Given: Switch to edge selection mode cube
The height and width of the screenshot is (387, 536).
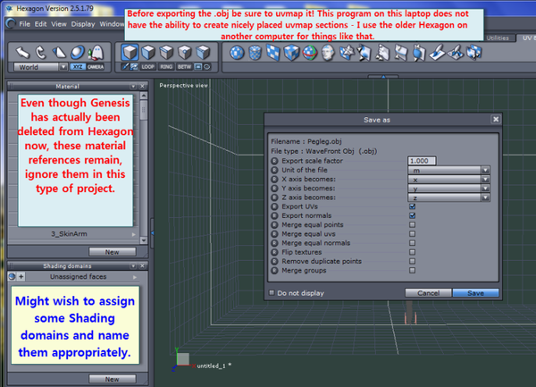Looking at the screenshot, I should [166, 53].
